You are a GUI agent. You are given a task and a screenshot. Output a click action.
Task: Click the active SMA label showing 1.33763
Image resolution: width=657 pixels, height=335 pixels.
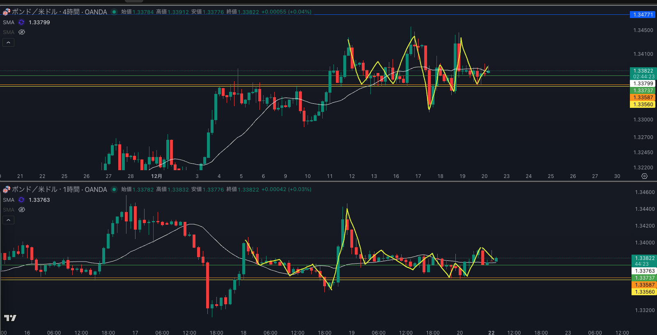(9, 200)
